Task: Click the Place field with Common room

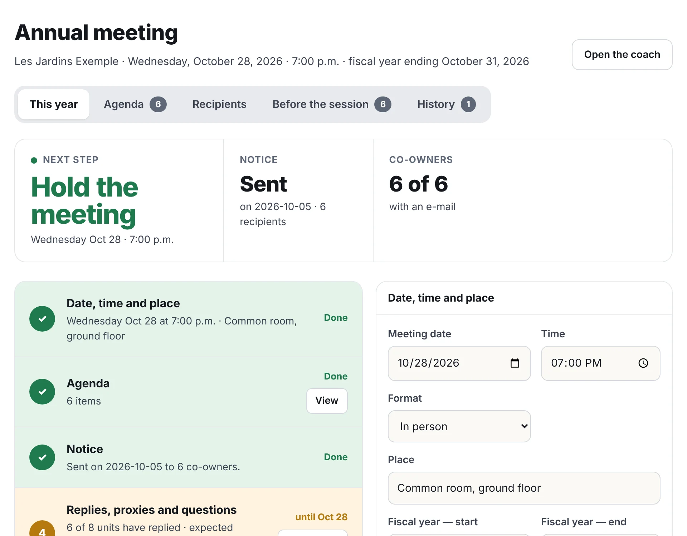Action: coord(524,488)
